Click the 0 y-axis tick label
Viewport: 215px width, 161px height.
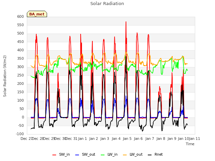point(23,117)
